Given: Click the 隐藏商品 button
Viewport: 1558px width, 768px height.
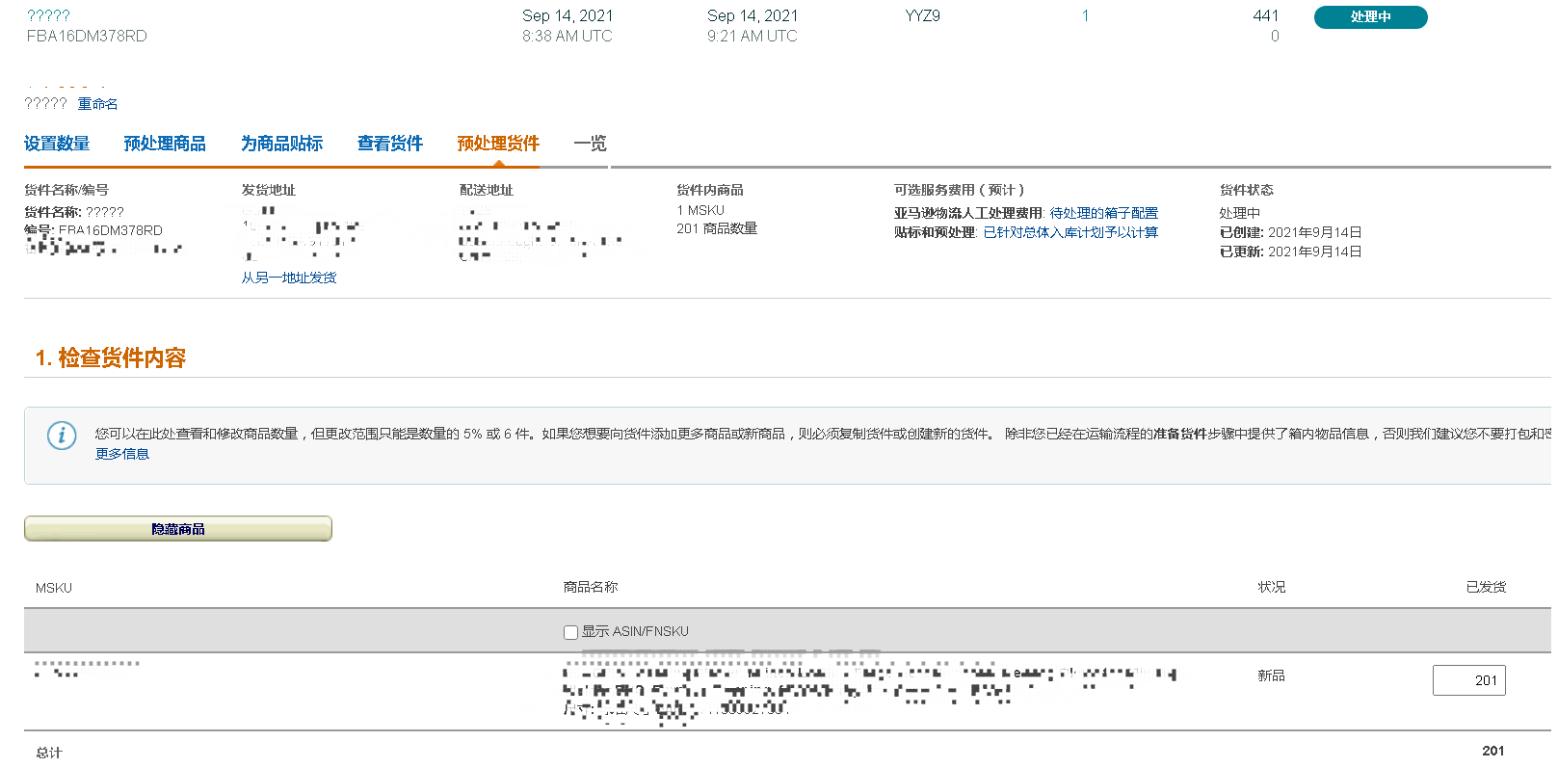Looking at the screenshot, I should (x=178, y=529).
